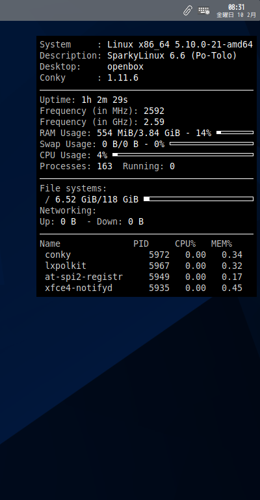This screenshot has height=500, width=260.
Task: Click the MEM% column header
Action: click(x=222, y=244)
